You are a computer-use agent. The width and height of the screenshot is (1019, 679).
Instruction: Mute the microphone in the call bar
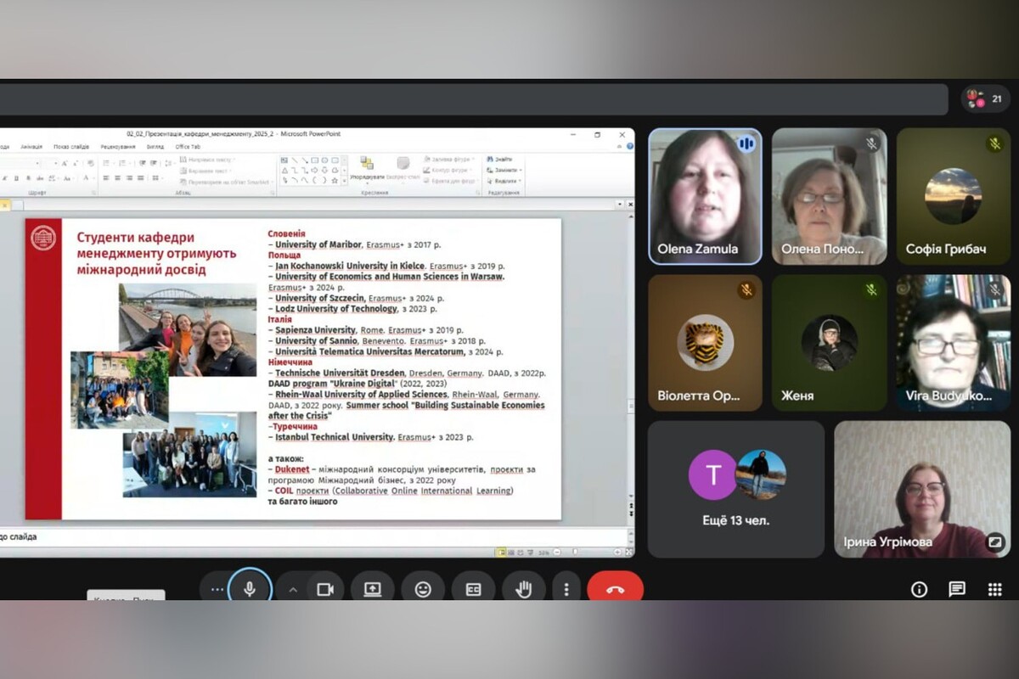tap(250, 588)
